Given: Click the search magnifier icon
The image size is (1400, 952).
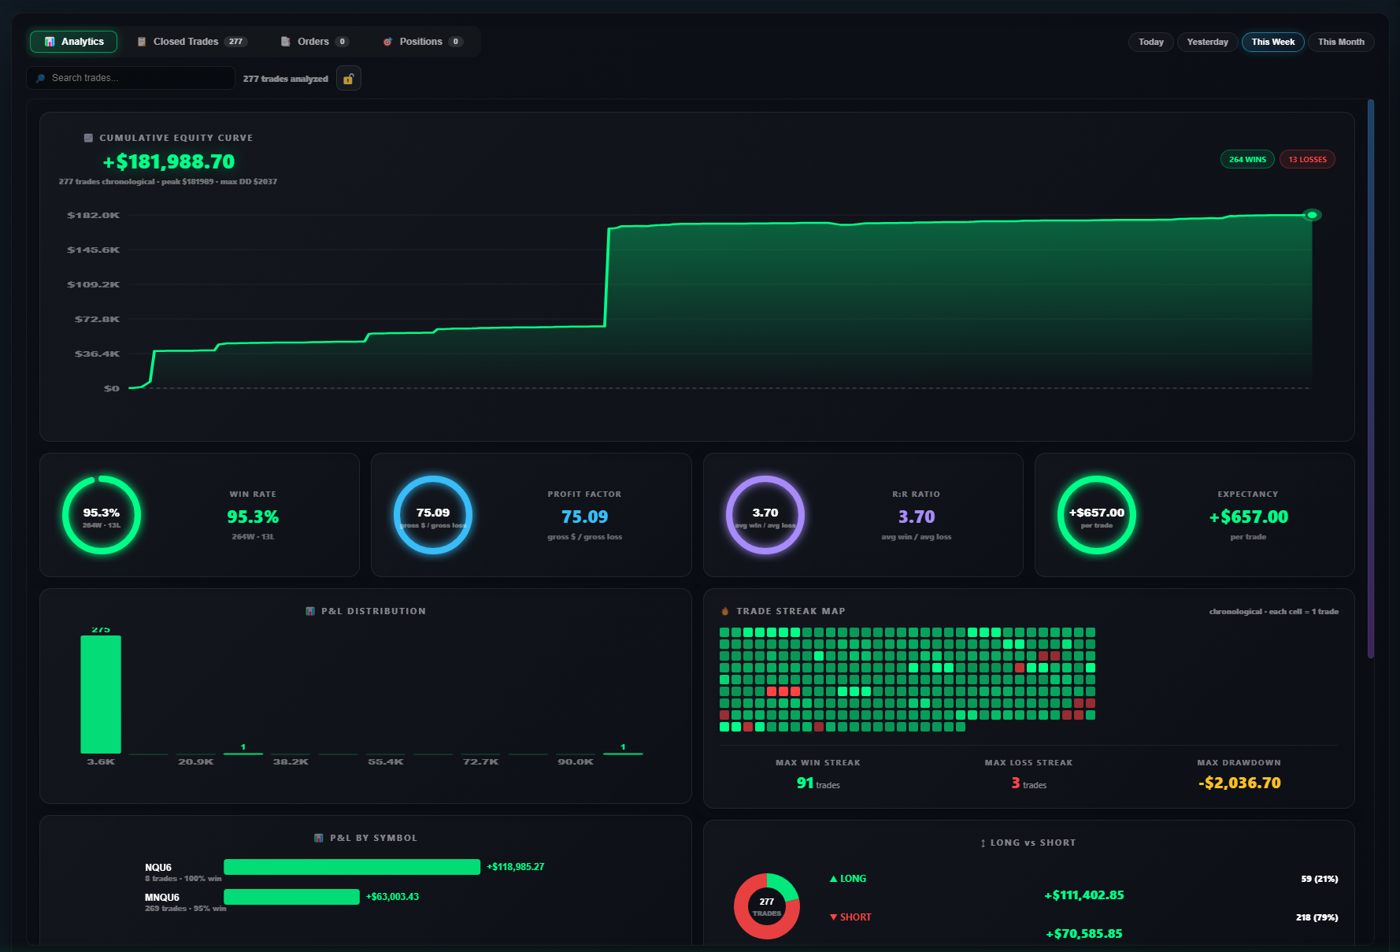Looking at the screenshot, I should (x=41, y=78).
